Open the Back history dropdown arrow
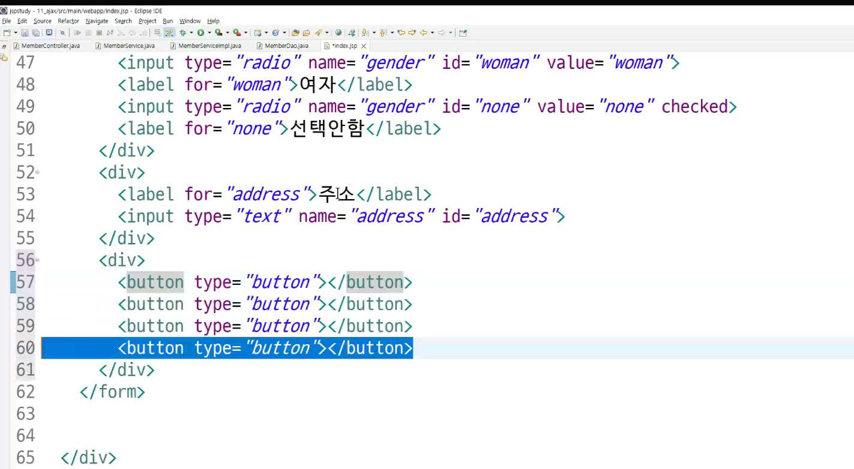854x469 pixels. pos(432,32)
